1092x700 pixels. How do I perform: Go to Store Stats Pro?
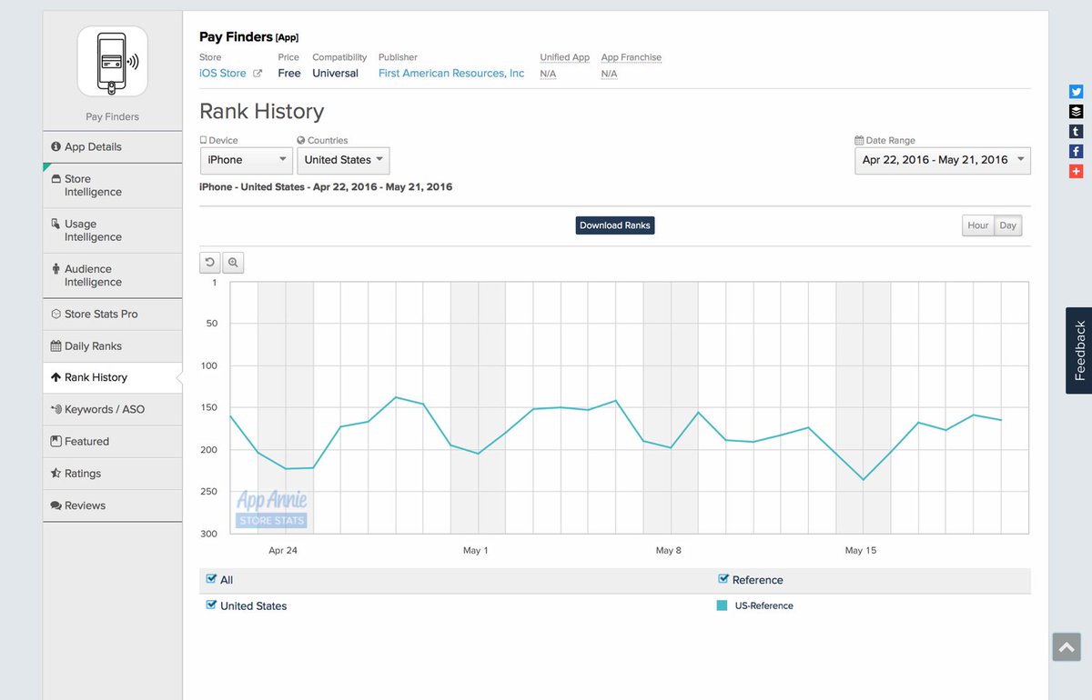coord(112,314)
